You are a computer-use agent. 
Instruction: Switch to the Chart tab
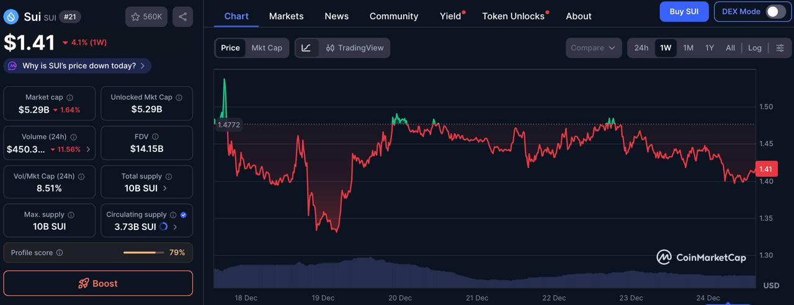(x=236, y=16)
